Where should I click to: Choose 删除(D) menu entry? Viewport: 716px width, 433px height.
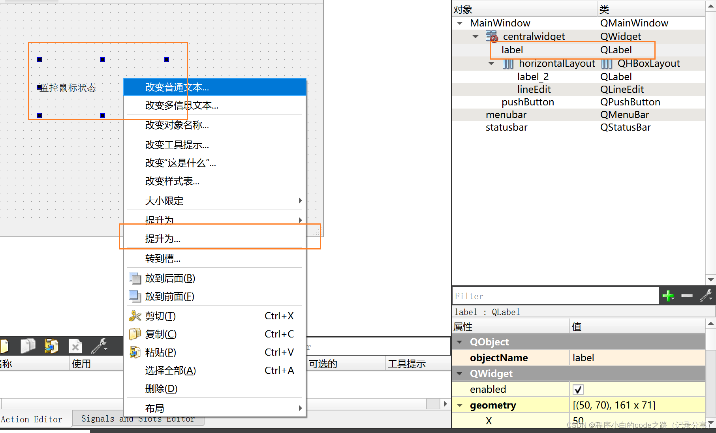(215, 389)
